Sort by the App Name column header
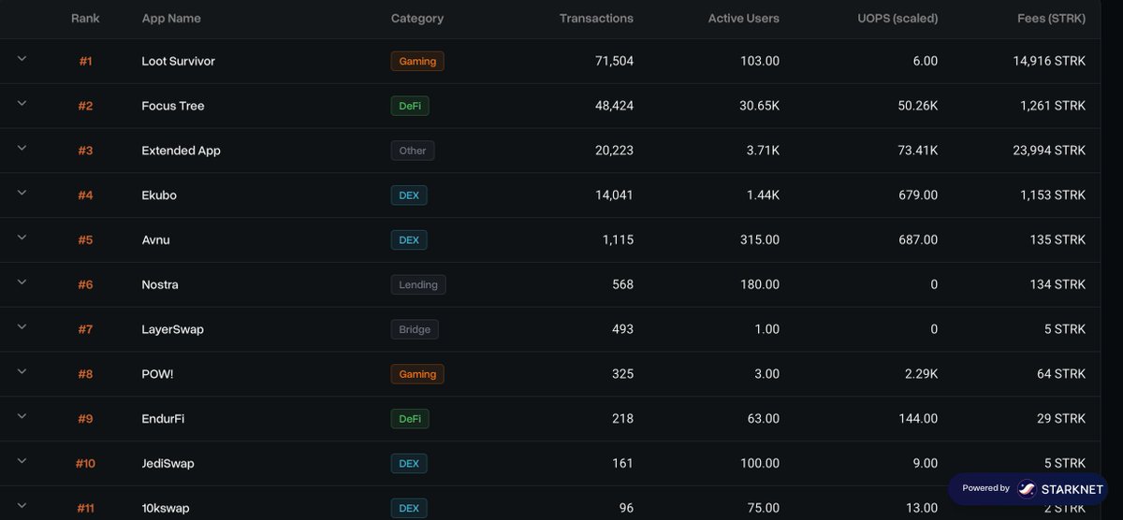 pyautogui.click(x=171, y=19)
